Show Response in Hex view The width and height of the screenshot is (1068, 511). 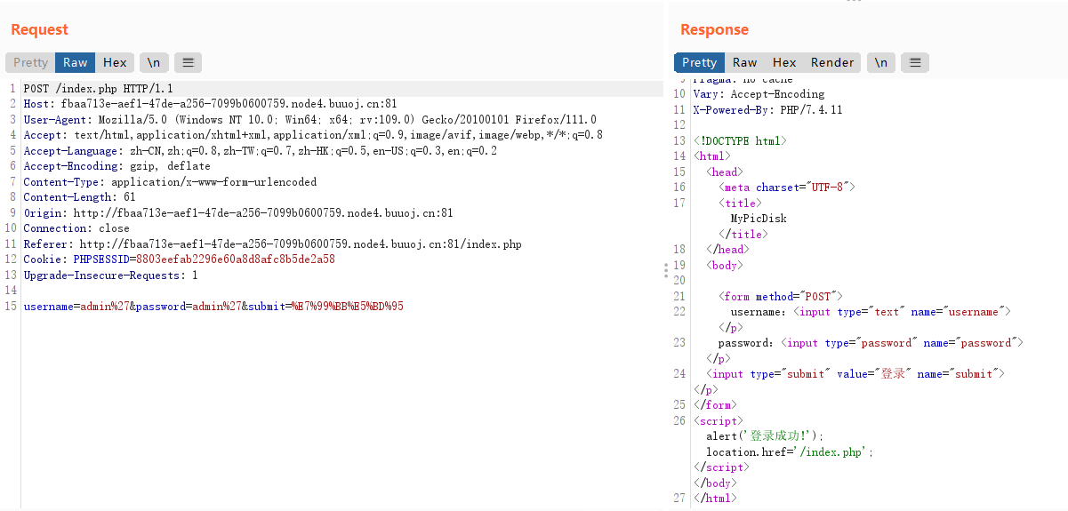(x=784, y=62)
